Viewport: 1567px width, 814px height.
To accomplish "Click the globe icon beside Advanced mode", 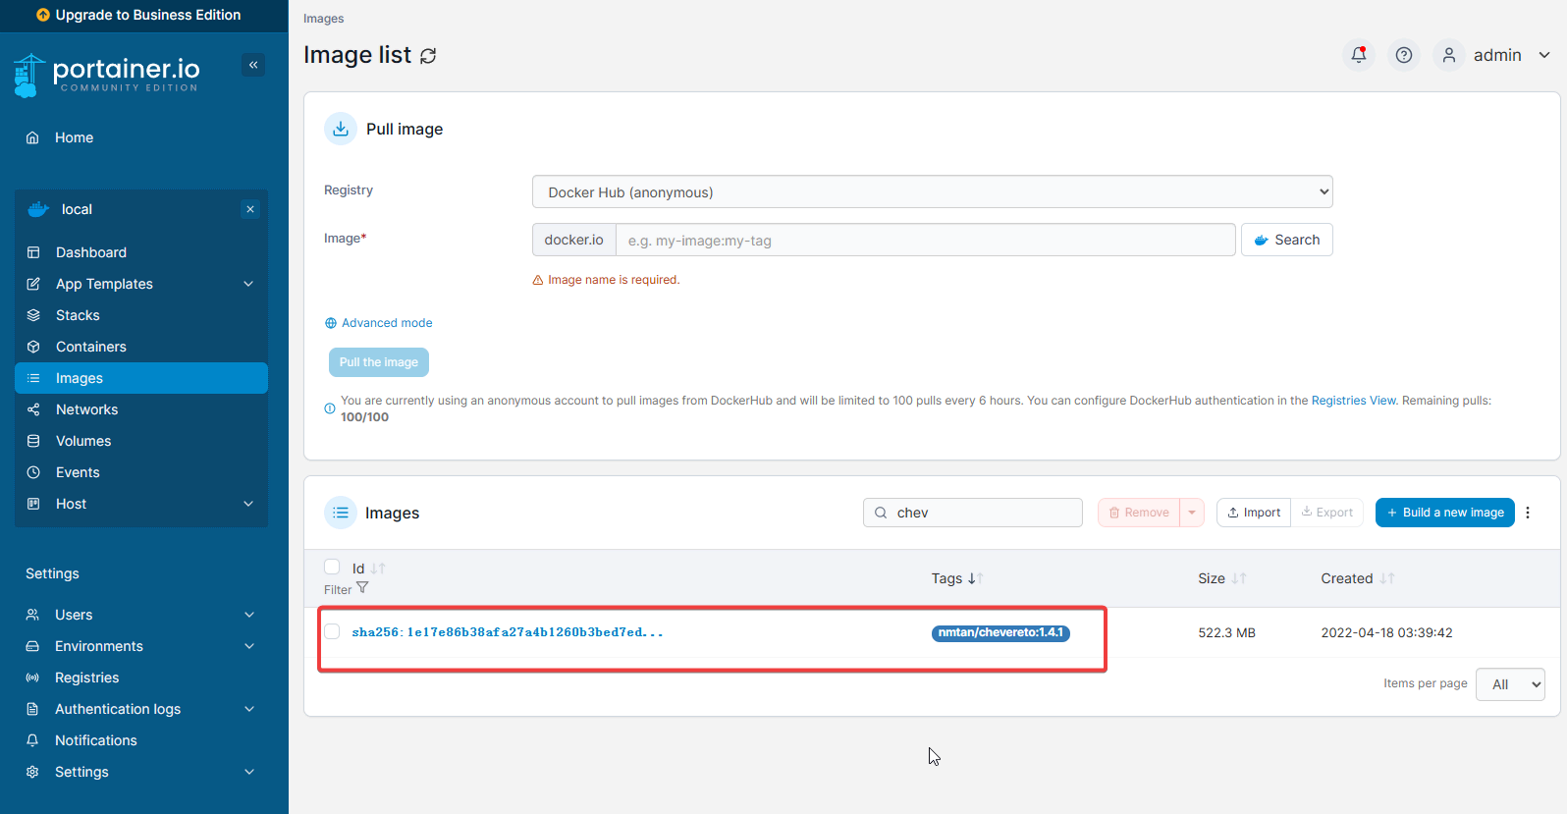I will (x=331, y=323).
